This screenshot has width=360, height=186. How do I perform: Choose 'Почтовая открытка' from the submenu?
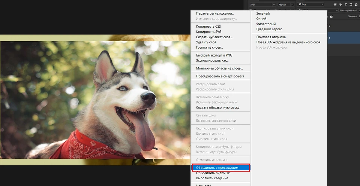coord(271,37)
